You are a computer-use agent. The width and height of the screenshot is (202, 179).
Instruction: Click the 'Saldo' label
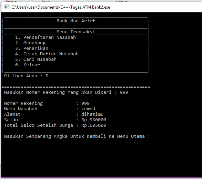[11, 120]
